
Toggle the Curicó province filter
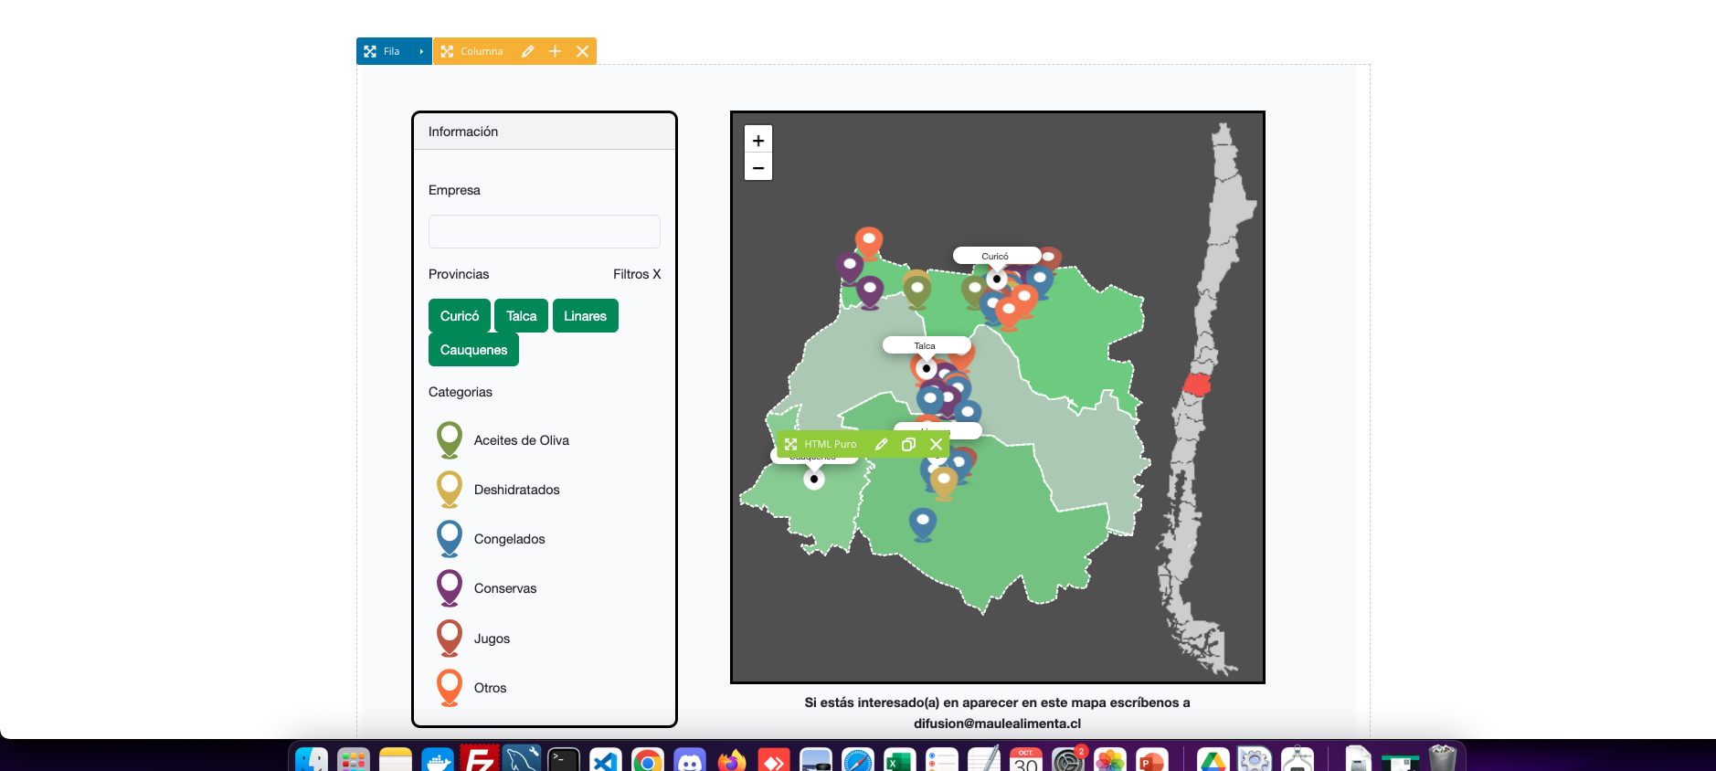click(x=460, y=316)
